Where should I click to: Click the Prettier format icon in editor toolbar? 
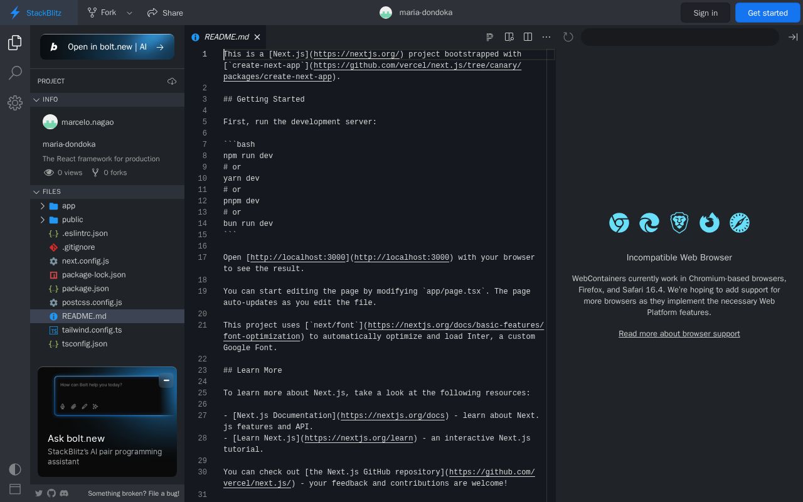pos(490,37)
